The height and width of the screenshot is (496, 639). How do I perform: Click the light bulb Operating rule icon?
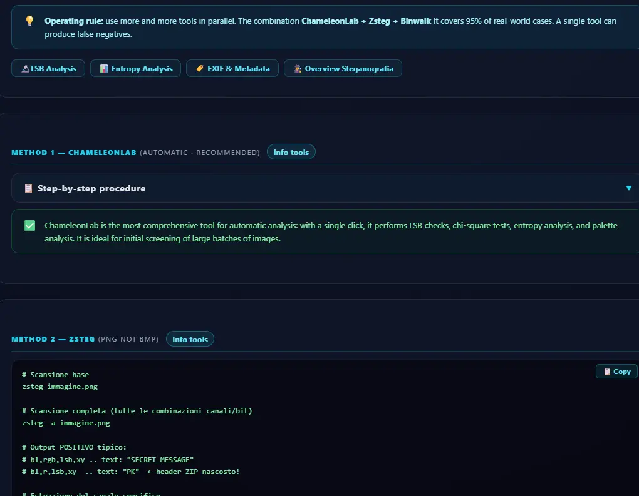pos(29,21)
